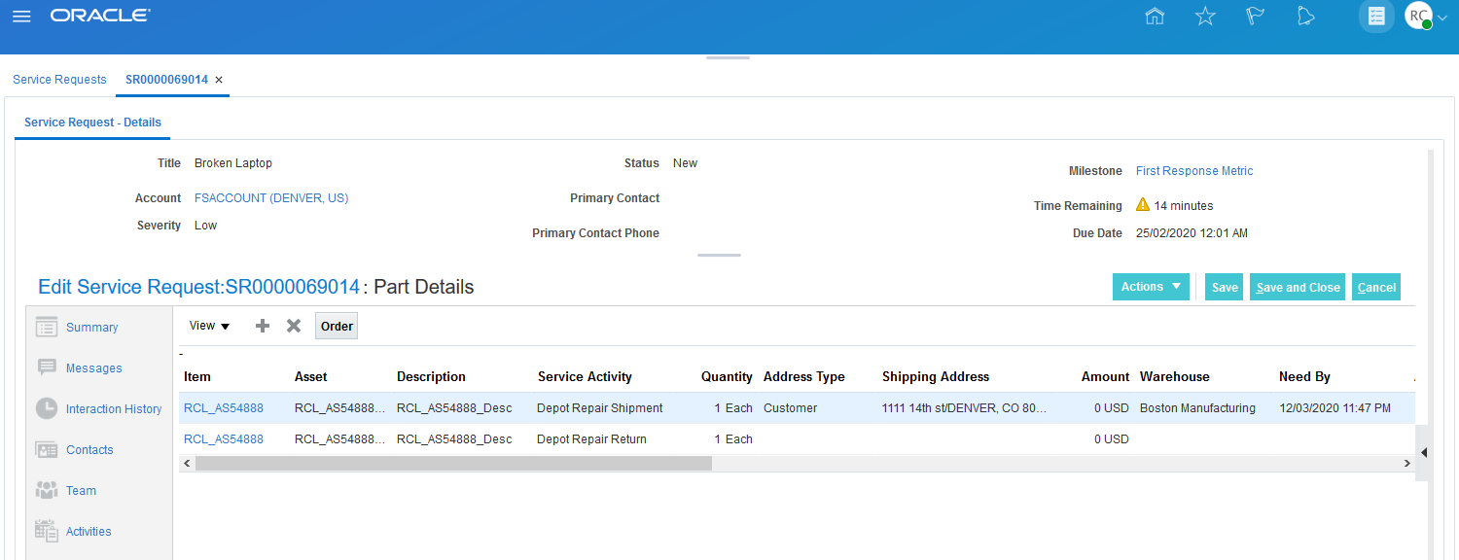Open the navigation hamburger menu
Viewport: 1459px width, 560px height.
coord(21,16)
